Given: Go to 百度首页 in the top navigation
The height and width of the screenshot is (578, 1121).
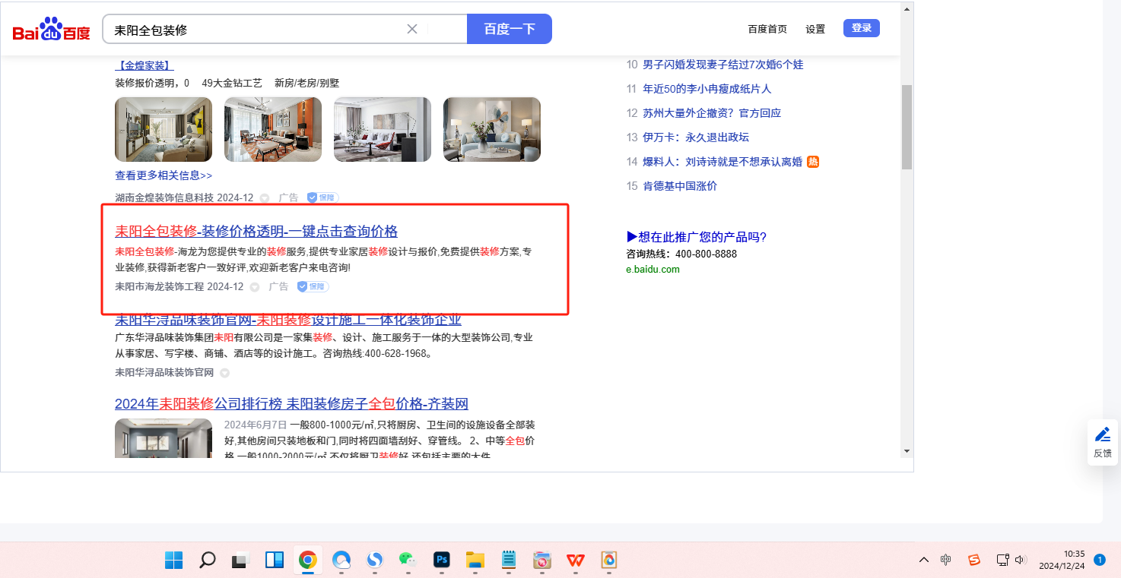Looking at the screenshot, I should click(767, 29).
